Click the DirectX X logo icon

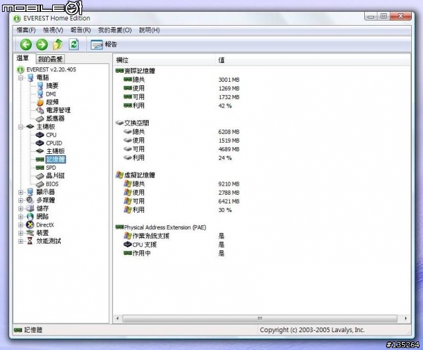point(30,225)
